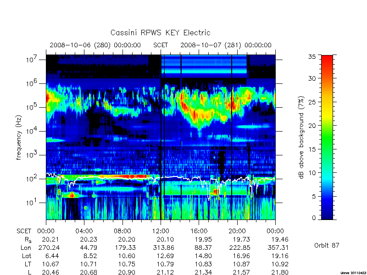Click the 0 value on colorbar
The width and height of the screenshot is (367, 275).
pyautogui.click(x=314, y=218)
